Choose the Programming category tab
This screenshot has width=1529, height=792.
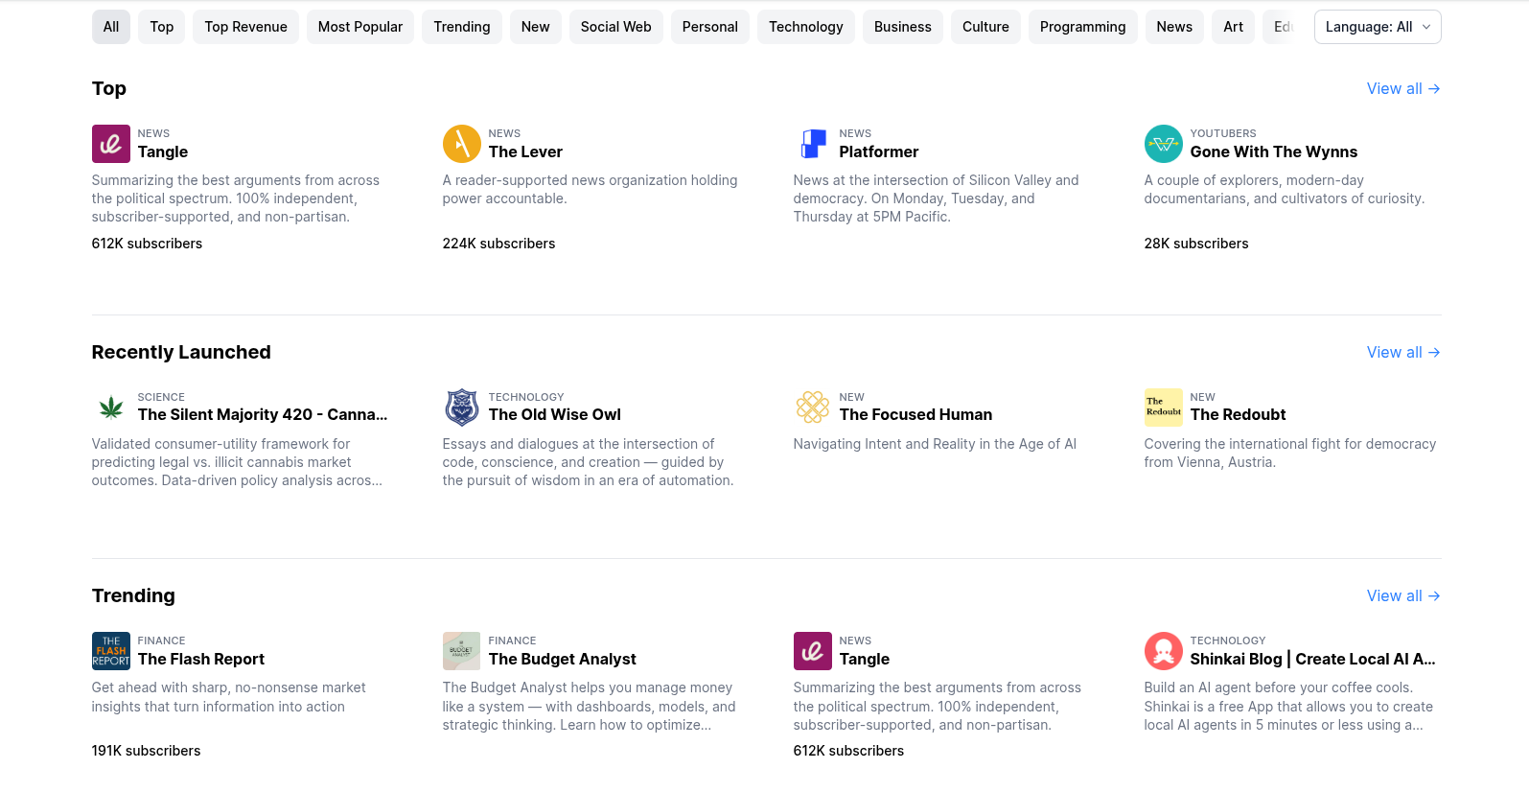point(1083,27)
